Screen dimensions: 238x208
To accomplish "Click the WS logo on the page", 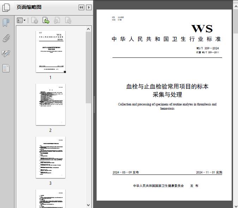I will (x=202, y=29).
